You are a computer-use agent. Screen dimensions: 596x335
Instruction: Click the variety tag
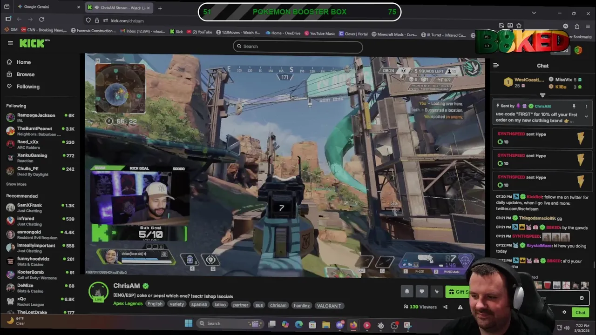pos(176,304)
